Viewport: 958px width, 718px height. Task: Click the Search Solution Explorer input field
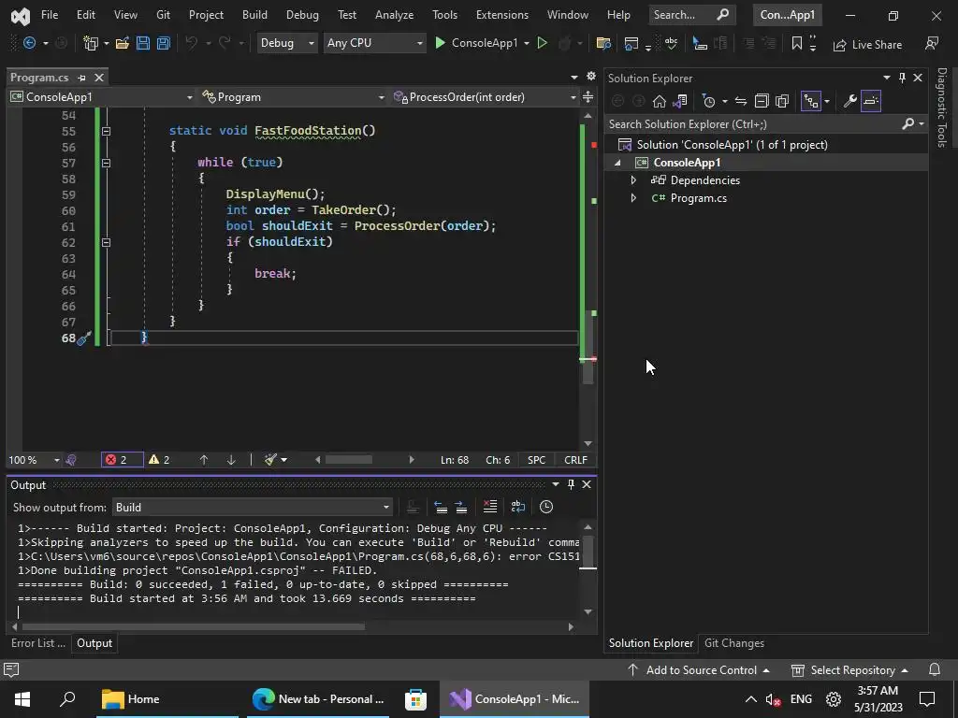click(753, 124)
